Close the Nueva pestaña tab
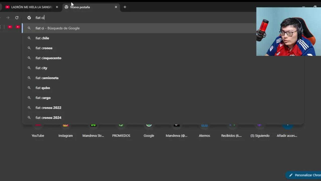321x181 pixels. point(116,7)
